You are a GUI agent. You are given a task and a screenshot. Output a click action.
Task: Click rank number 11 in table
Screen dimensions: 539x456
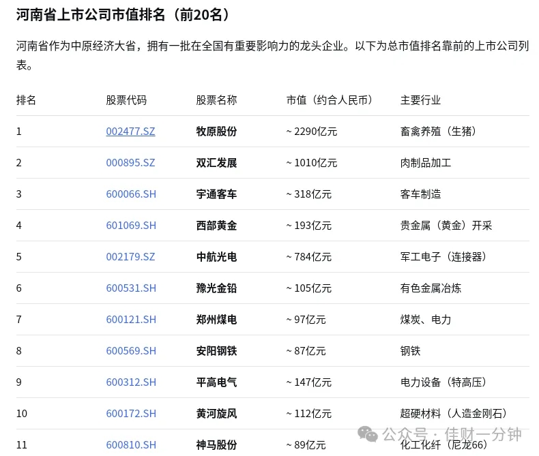point(22,444)
